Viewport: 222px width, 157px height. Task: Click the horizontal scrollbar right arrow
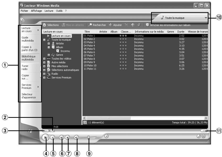click(206, 118)
